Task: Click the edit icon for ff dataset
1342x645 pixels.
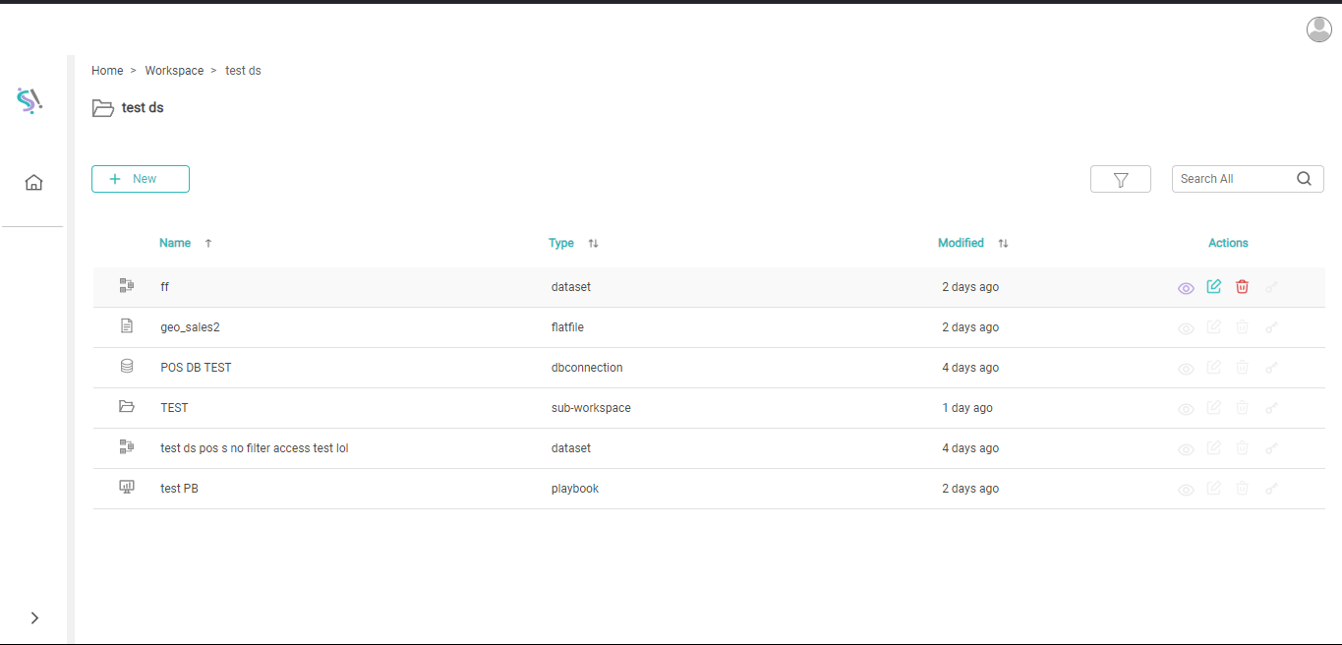Action: click(x=1214, y=287)
